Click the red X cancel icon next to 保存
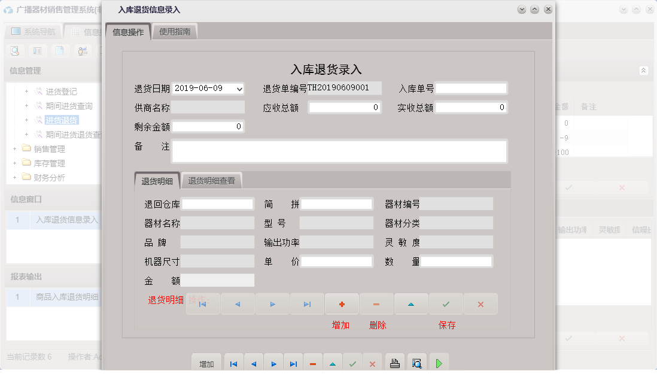Viewport: 657px width, 380px height. 480,304
